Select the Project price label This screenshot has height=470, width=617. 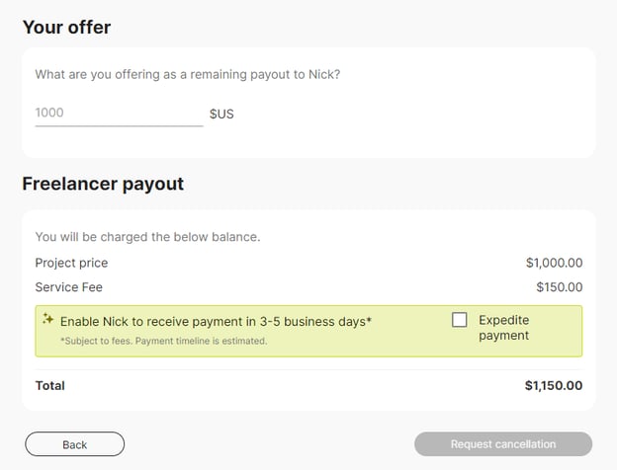click(71, 263)
